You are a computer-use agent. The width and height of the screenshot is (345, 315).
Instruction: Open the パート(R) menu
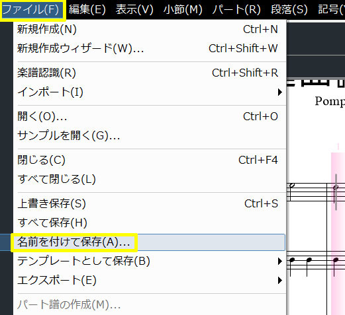(236, 9)
